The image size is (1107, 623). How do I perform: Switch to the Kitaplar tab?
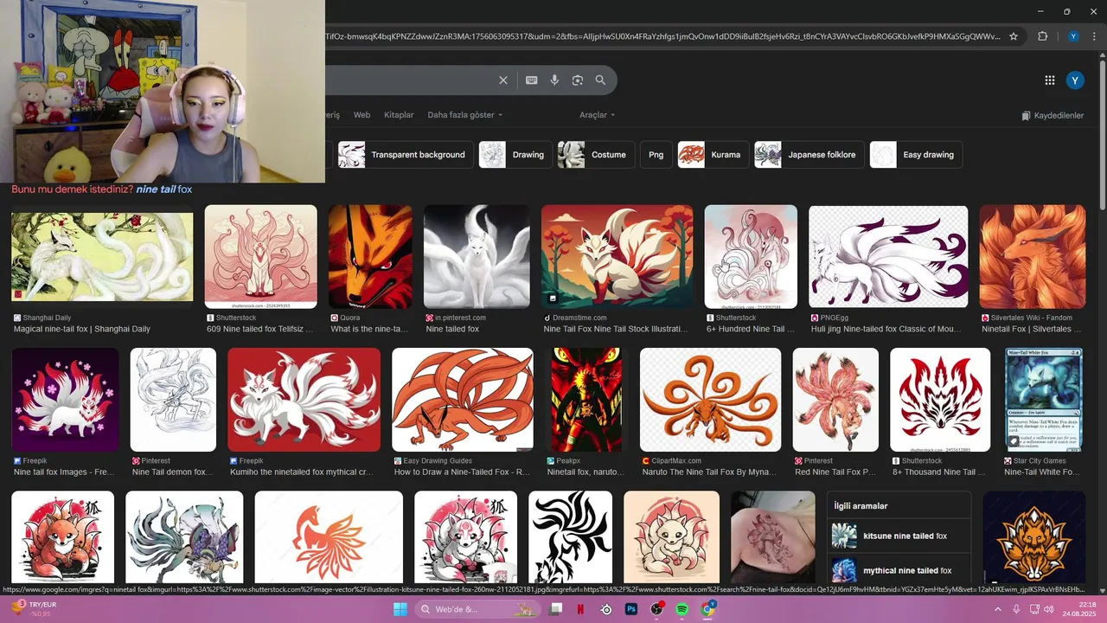coord(399,115)
